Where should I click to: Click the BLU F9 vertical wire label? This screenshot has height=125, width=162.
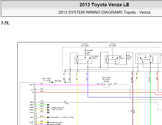pyautogui.click(x=87, y=77)
